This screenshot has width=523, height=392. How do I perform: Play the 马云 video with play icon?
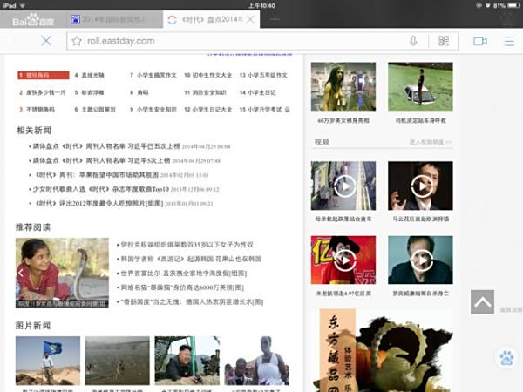421,186
